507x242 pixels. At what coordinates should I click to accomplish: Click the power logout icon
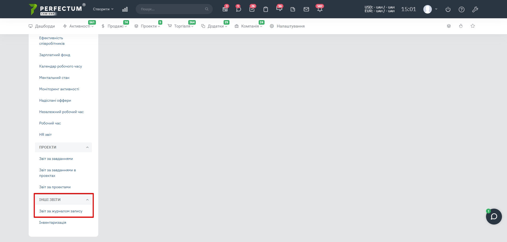(448, 10)
